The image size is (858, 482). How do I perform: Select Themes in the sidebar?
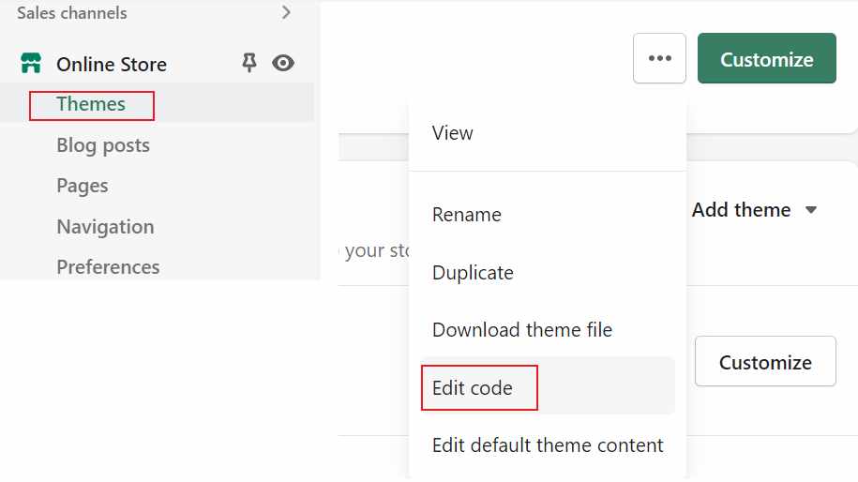point(91,104)
